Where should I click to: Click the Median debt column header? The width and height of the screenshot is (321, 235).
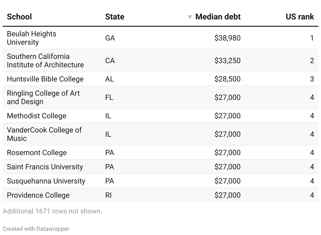218,17
